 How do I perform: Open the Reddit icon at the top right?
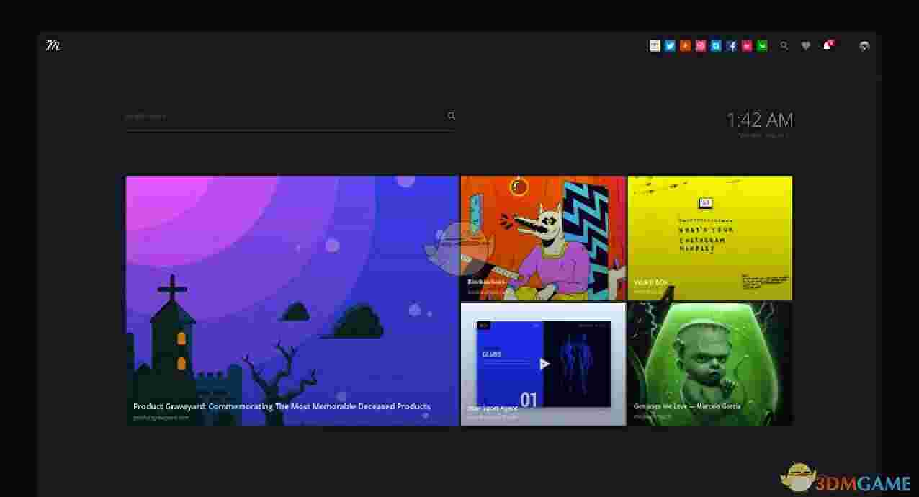[685, 45]
